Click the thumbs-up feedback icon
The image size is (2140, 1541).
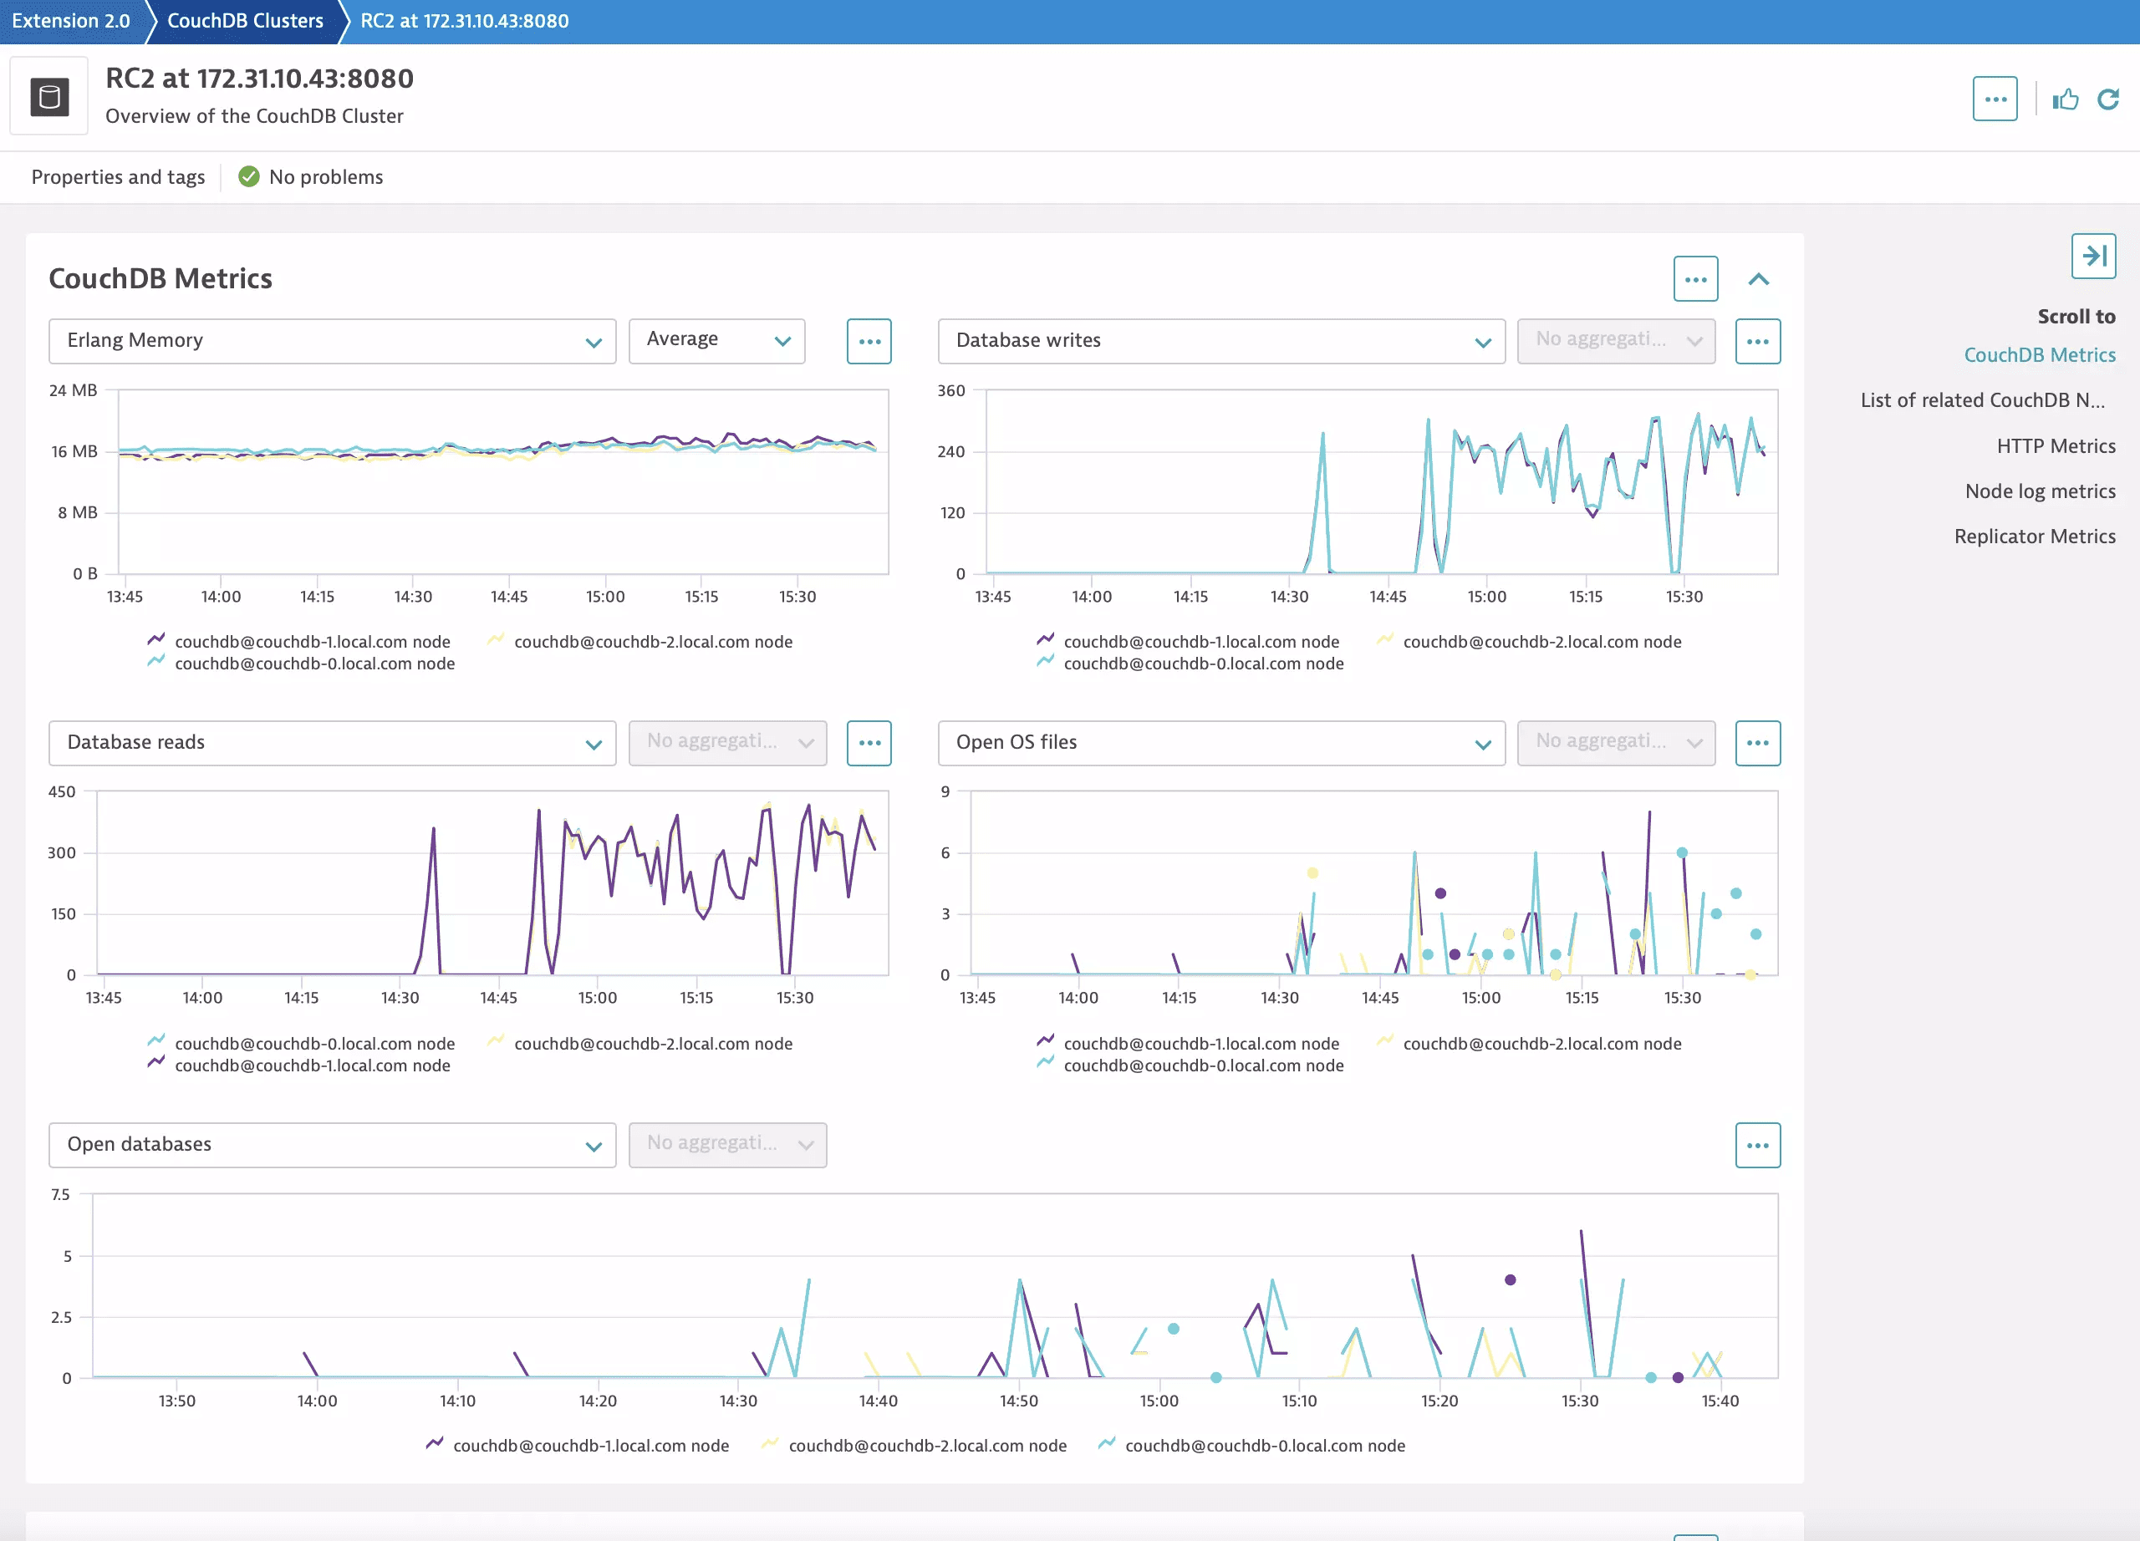point(2066,99)
